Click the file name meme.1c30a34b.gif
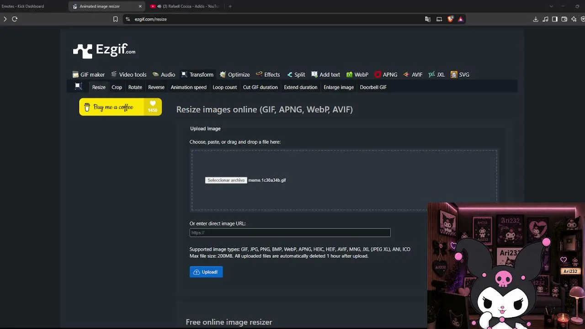Viewport: 585px width, 329px height. point(267,180)
